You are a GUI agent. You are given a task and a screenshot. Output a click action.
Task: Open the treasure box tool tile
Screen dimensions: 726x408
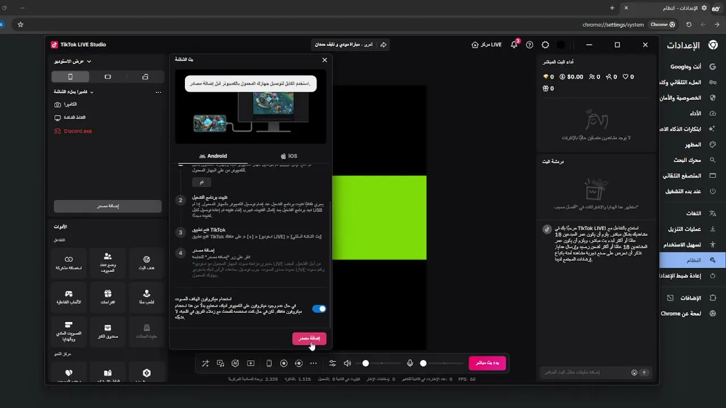coord(108,331)
